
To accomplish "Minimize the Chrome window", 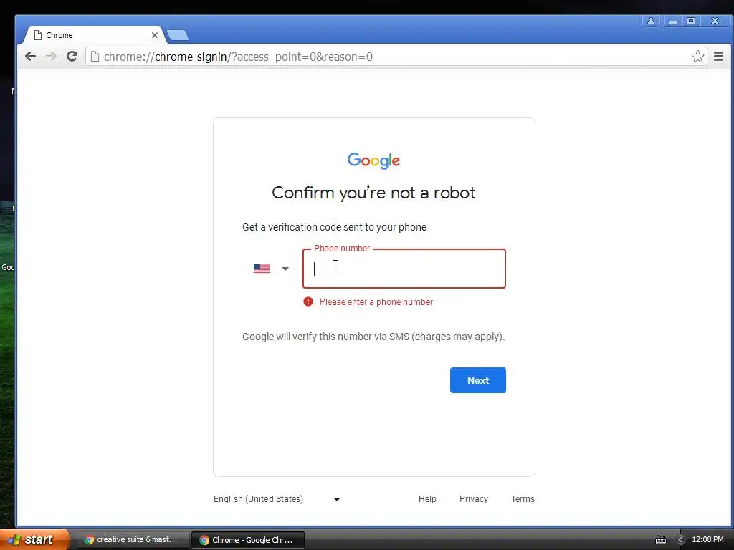I will tap(672, 21).
